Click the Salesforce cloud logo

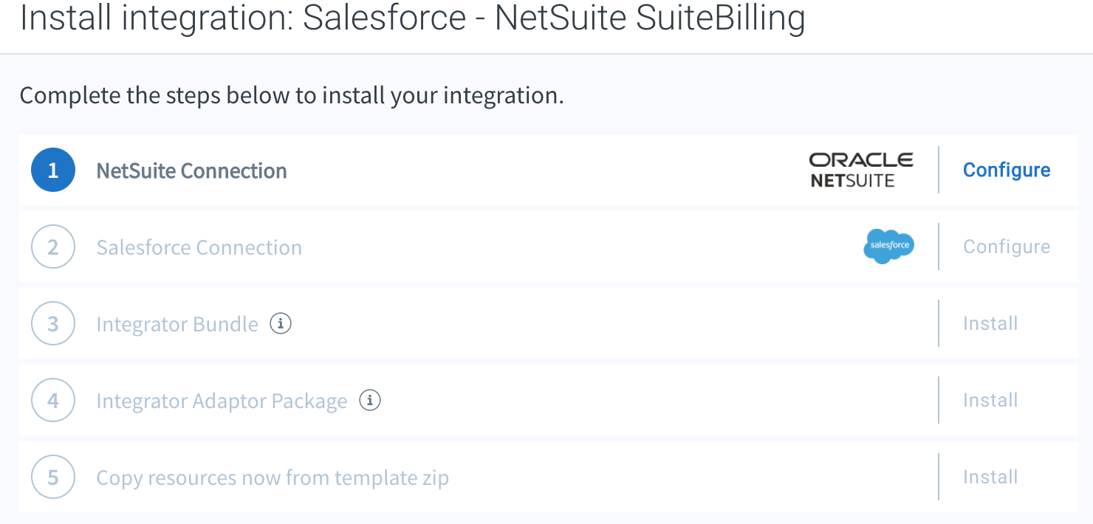click(888, 247)
